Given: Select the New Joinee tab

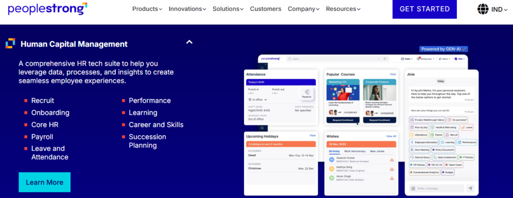Looking at the screenshot, I should (x=377, y=151).
